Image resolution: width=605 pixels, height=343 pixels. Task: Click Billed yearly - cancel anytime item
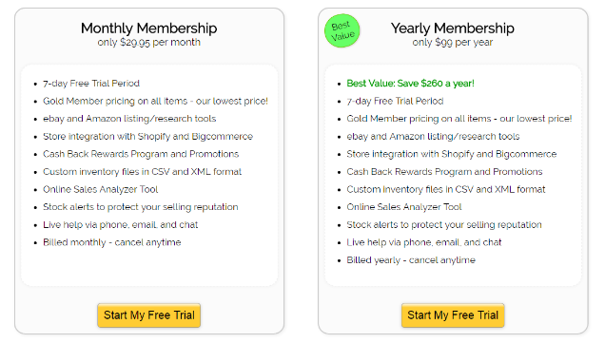(411, 260)
